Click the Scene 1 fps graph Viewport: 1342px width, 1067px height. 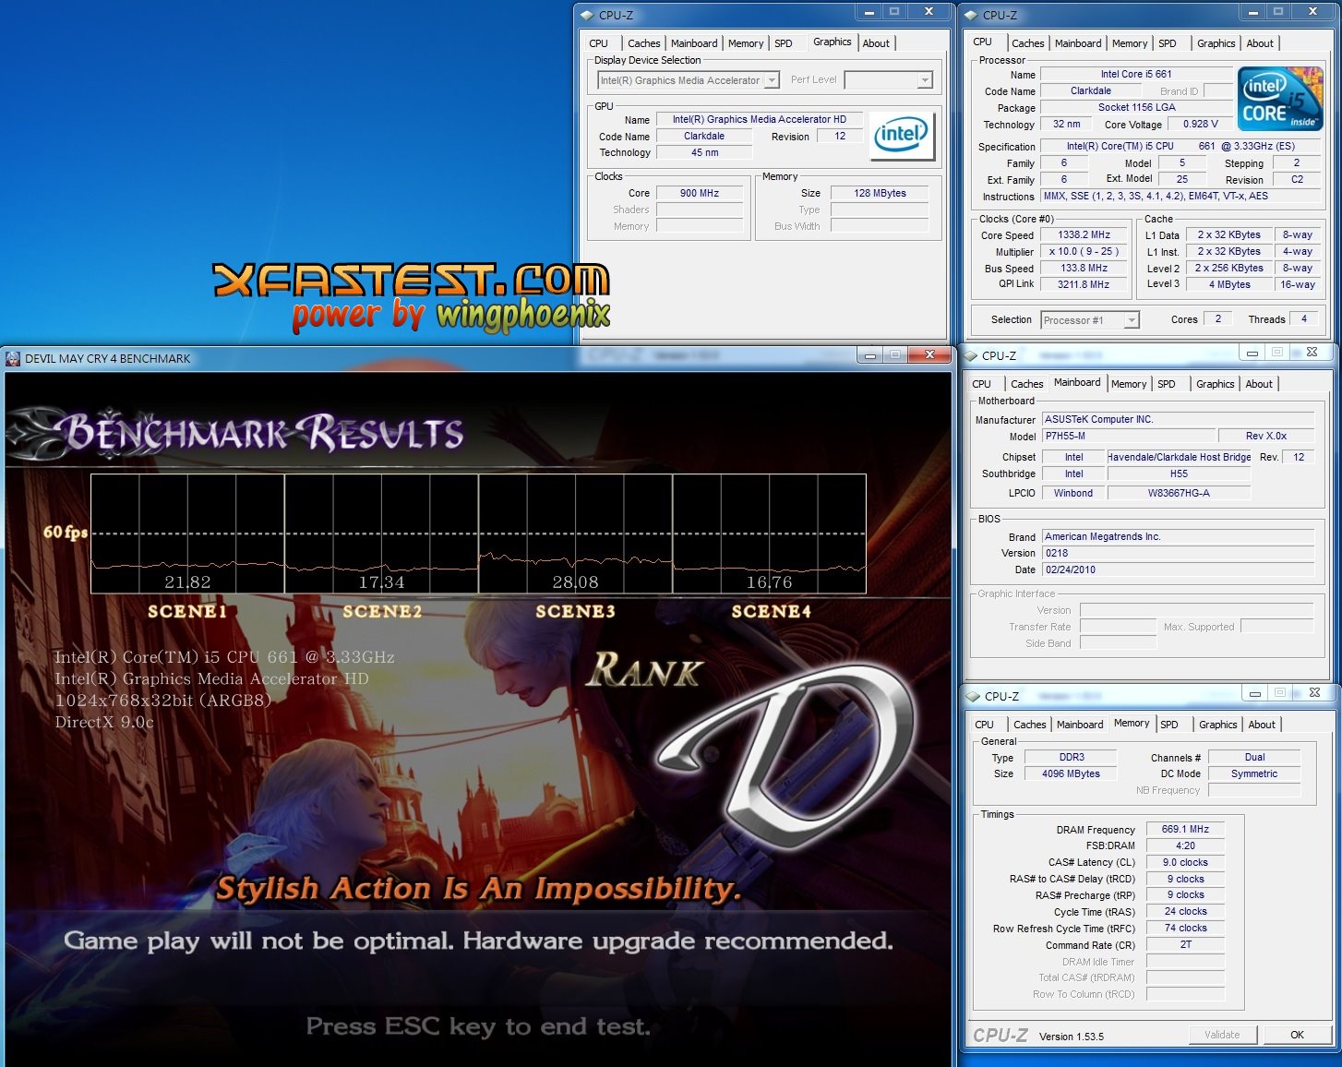pyautogui.click(x=187, y=533)
